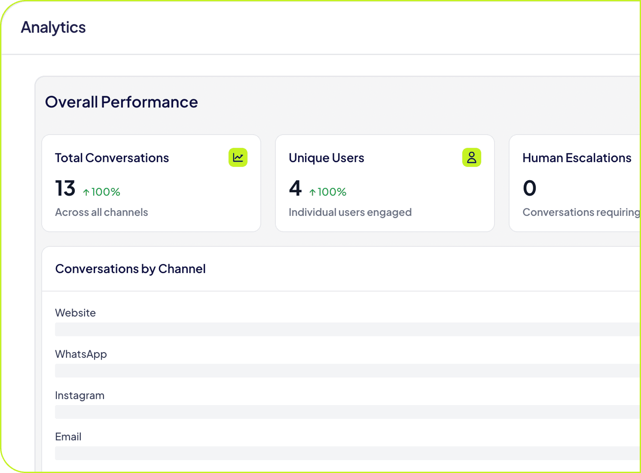Click the Human Escalations count of 0
This screenshot has width=641, height=473.
click(529, 188)
